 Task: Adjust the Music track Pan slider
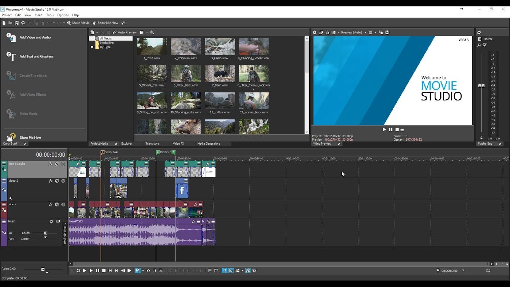pos(45,238)
